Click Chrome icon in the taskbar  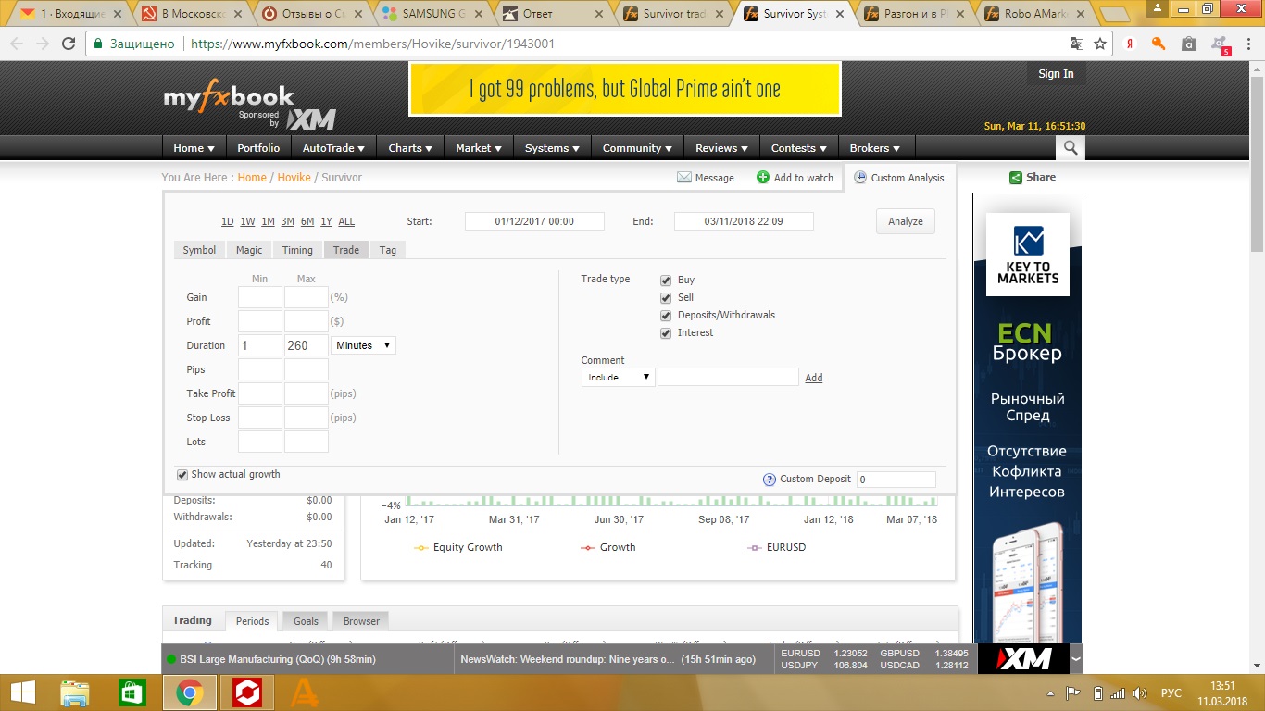tap(190, 692)
